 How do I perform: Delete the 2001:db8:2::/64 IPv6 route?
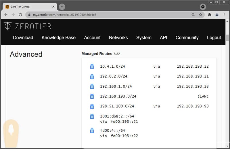point(92,116)
